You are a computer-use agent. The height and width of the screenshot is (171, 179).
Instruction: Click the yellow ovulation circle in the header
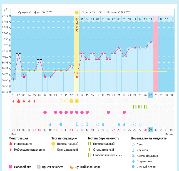point(77,13)
